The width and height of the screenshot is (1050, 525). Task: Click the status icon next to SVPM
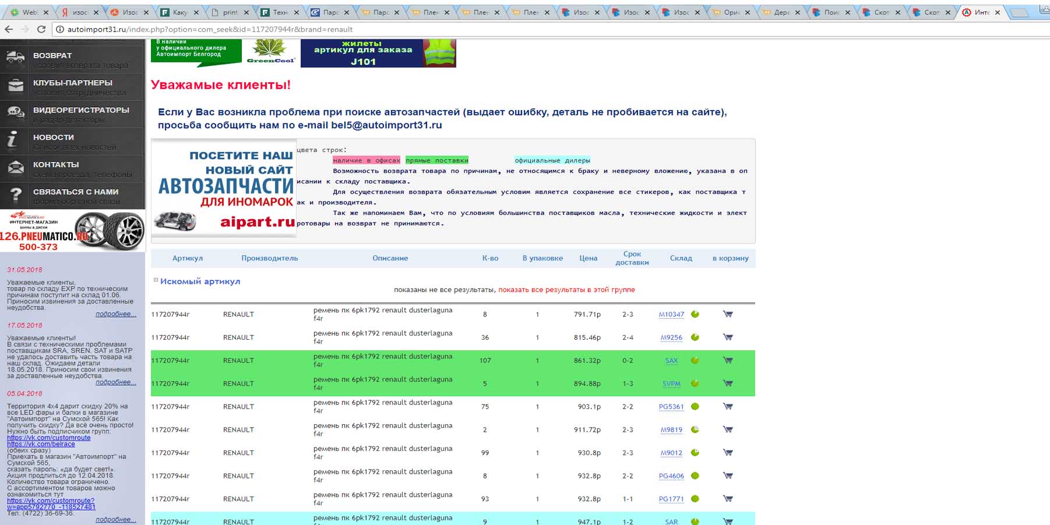tap(695, 383)
